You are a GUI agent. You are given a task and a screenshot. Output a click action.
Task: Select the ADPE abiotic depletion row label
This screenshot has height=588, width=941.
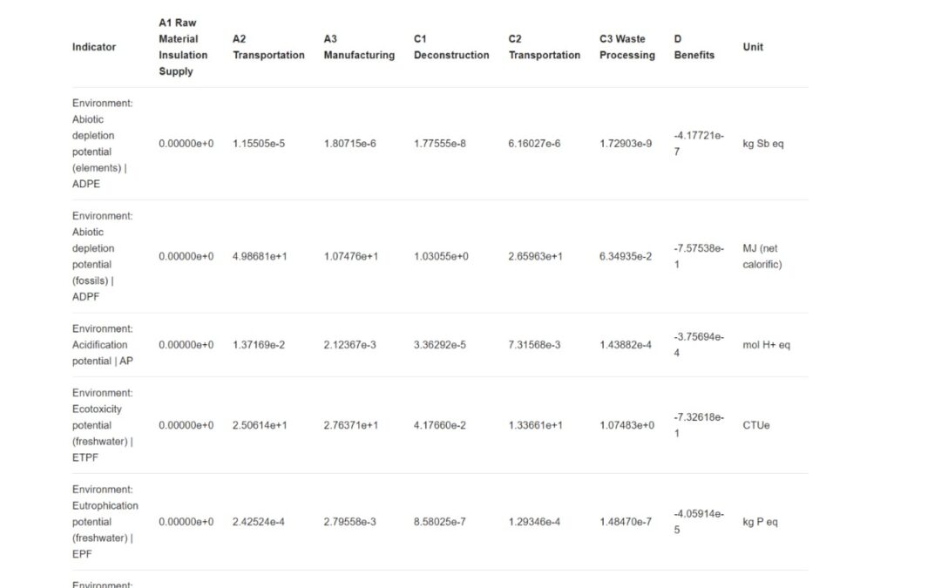click(103, 144)
